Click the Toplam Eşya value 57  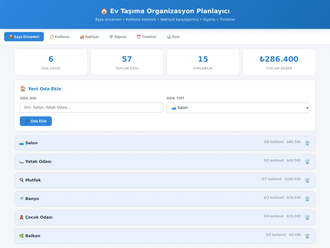pyautogui.click(x=127, y=59)
